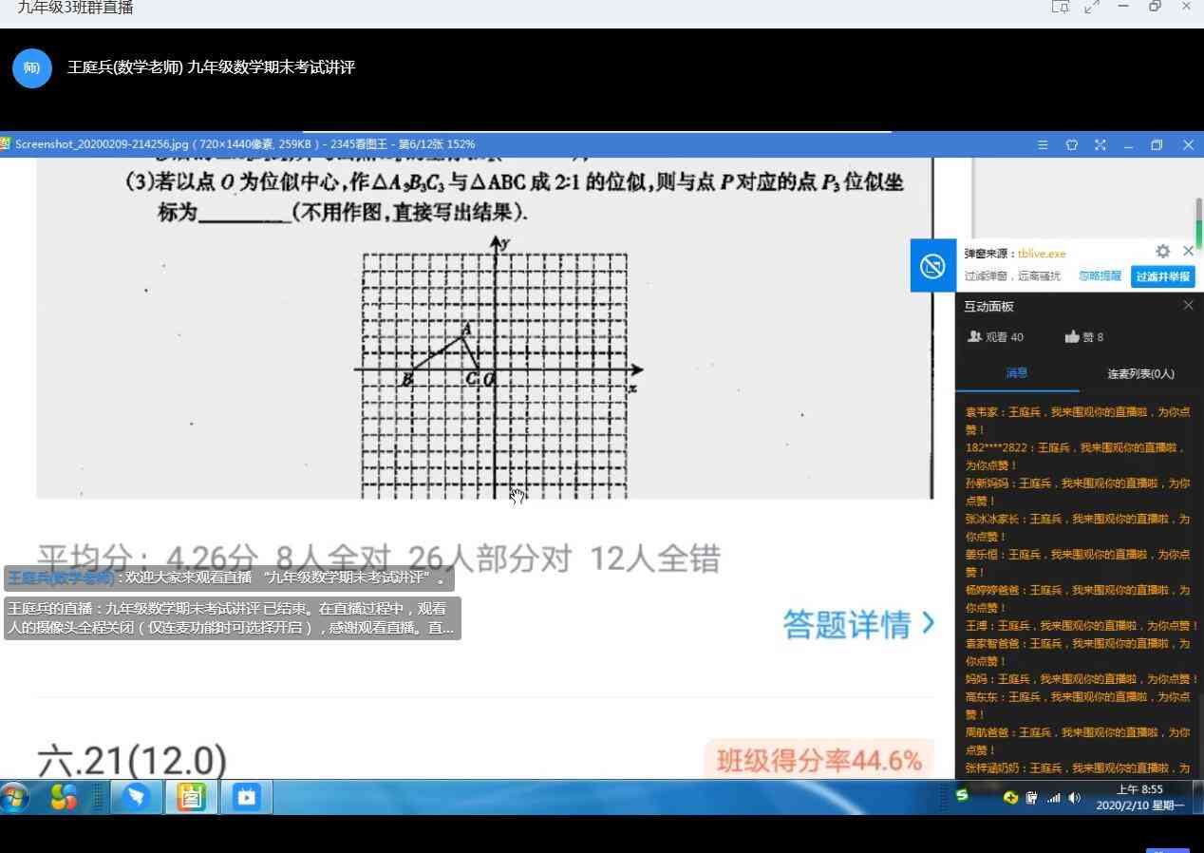This screenshot has width=1204, height=853.
Task: Close the 互动面板 panel
Action: [x=1188, y=305]
